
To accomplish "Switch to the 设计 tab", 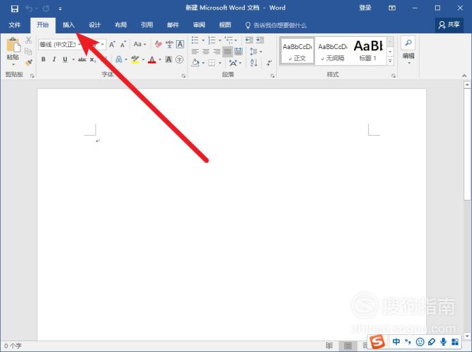I will pyautogui.click(x=95, y=25).
